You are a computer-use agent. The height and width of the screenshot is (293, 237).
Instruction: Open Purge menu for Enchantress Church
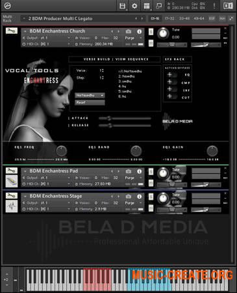(133, 38)
